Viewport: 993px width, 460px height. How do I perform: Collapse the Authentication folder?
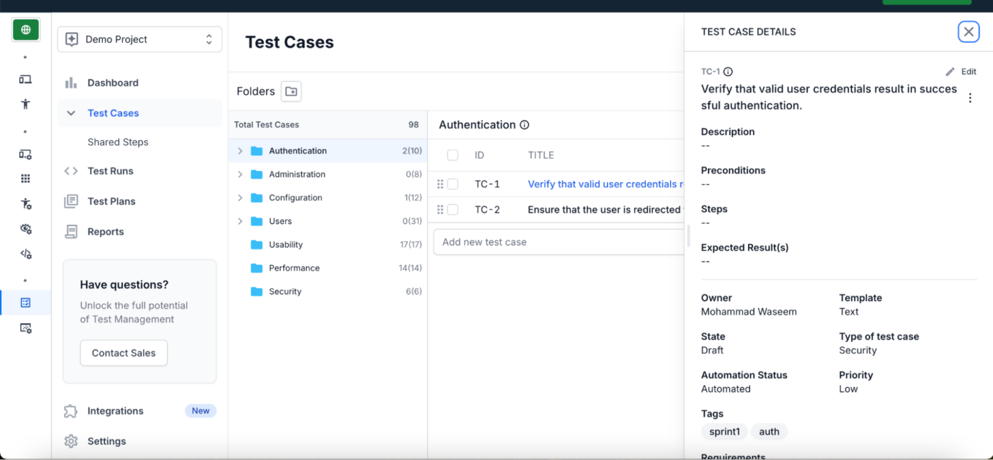click(240, 151)
